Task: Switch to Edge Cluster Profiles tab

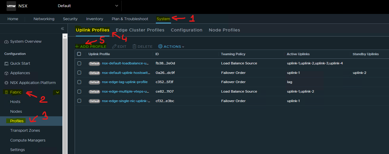Action: [x=140, y=30]
